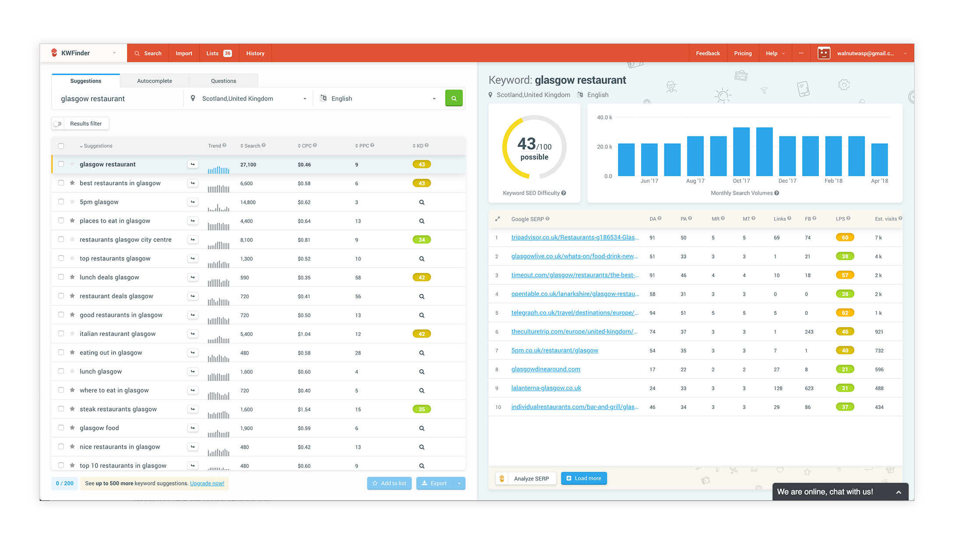Viewport: 954px width, 544px height.
Task: Check the 'eating out in glasgow' checkbox
Action: click(61, 352)
